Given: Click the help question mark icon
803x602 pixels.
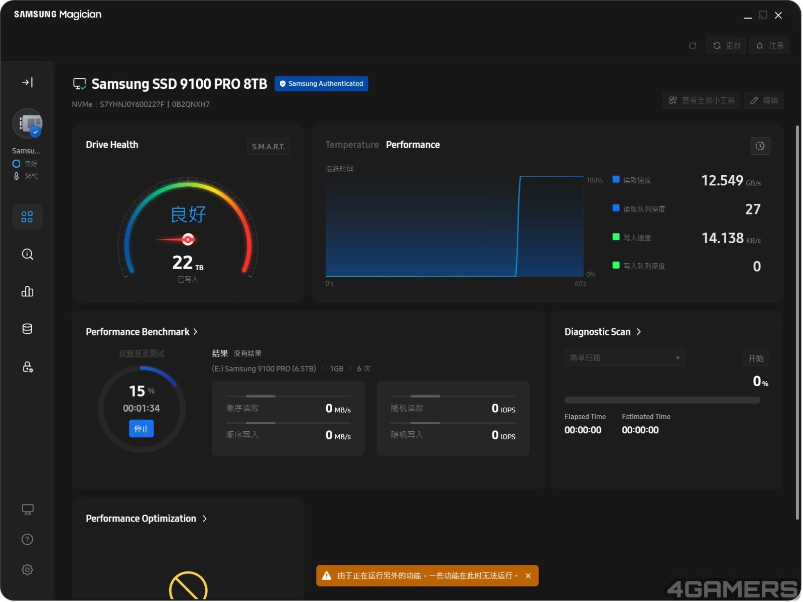Looking at the screenshot, I should (27, 540).
